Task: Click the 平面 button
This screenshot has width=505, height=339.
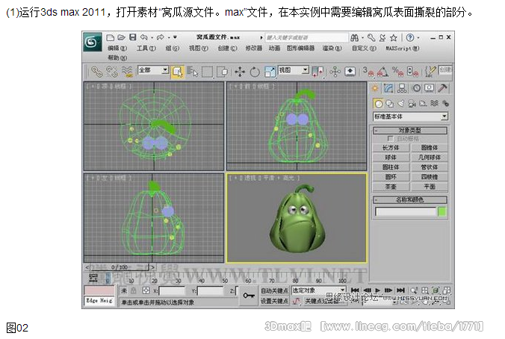Action: tap(430, 187)
